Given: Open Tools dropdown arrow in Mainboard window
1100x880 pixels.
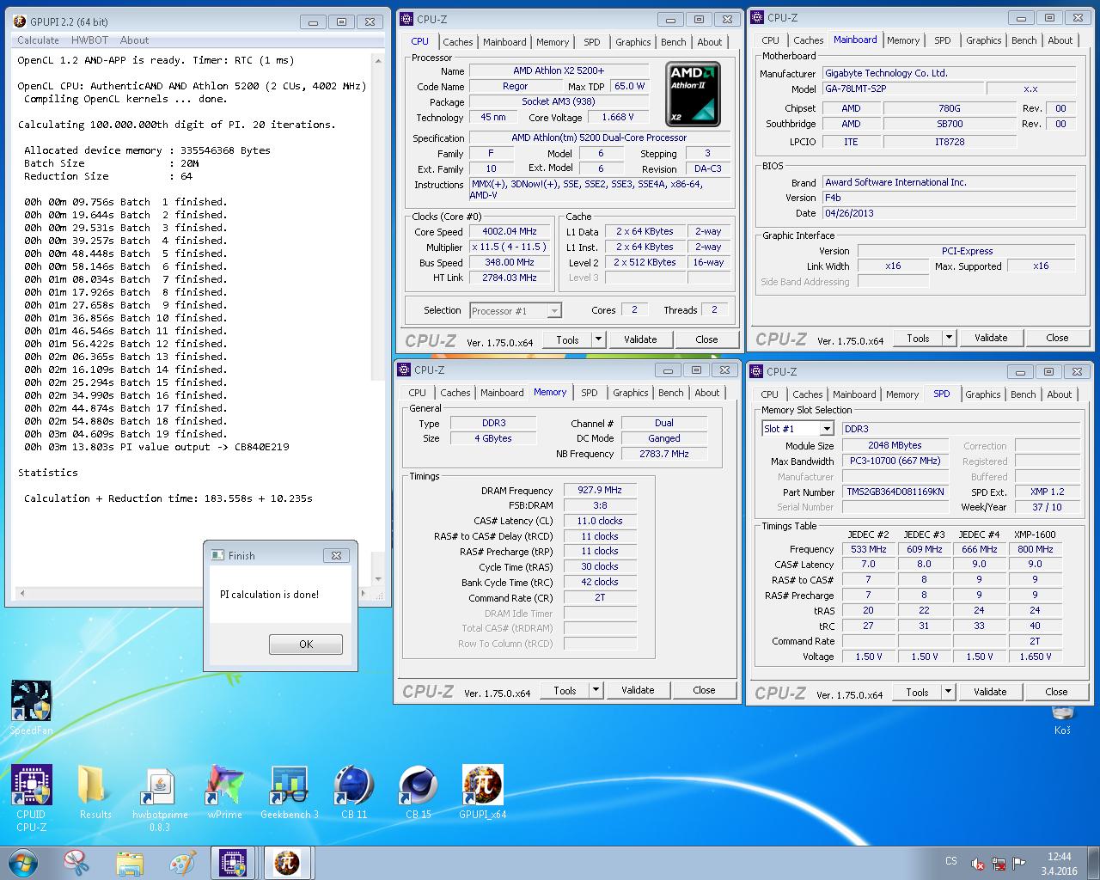Looking at the screenshot, I should 949,338.
